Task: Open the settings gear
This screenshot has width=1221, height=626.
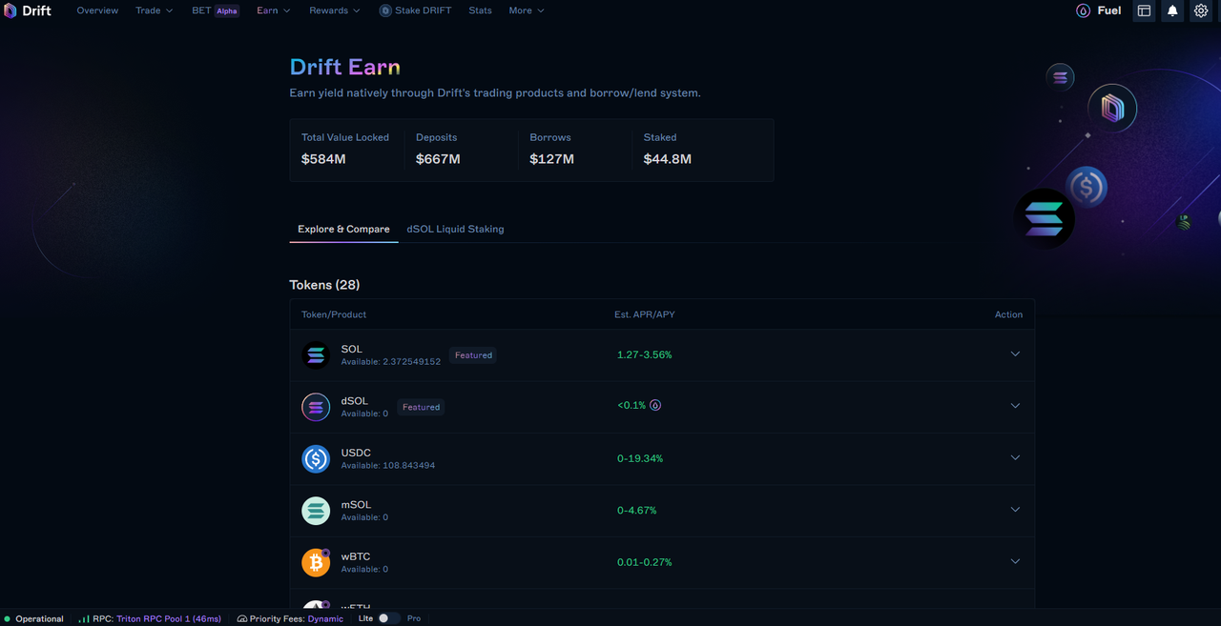Action: click(x=1201, y=10)
